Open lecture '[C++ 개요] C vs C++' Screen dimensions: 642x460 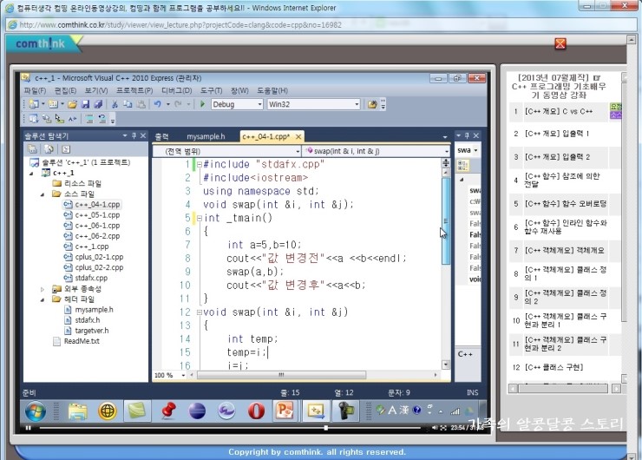[559, 111]
